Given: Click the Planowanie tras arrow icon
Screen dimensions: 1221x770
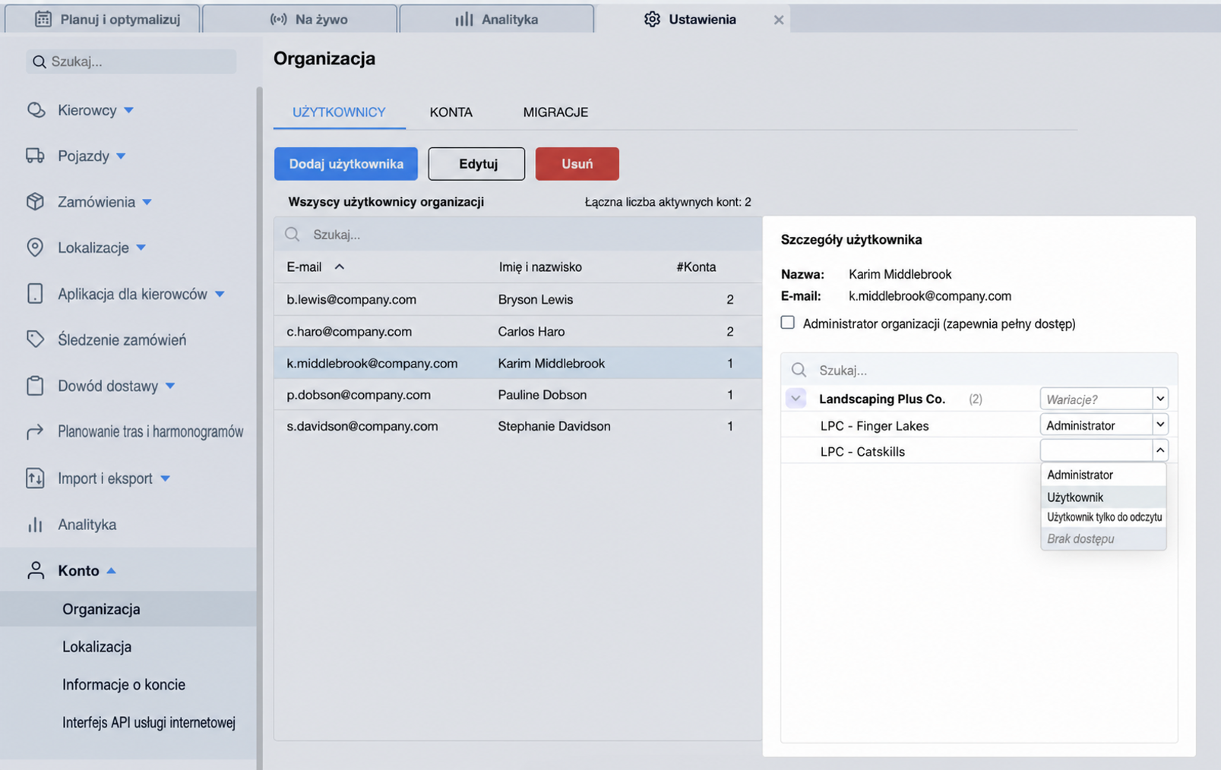Looking at the screenshot, I should point(35,432).
